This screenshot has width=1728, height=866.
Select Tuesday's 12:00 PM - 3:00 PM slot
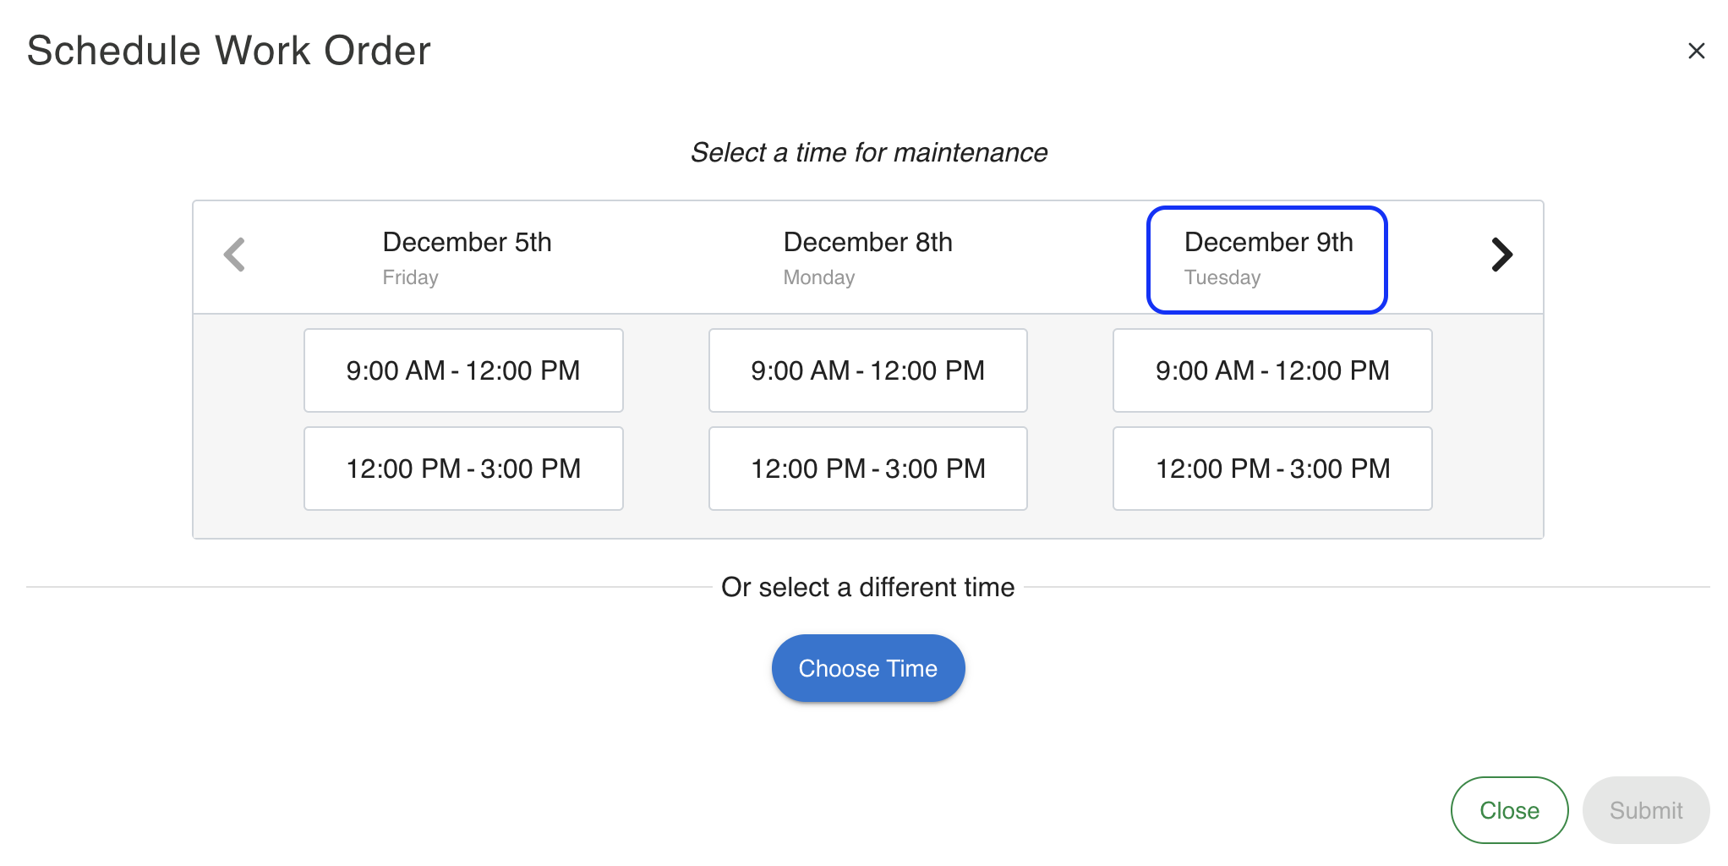(1272, 469)
